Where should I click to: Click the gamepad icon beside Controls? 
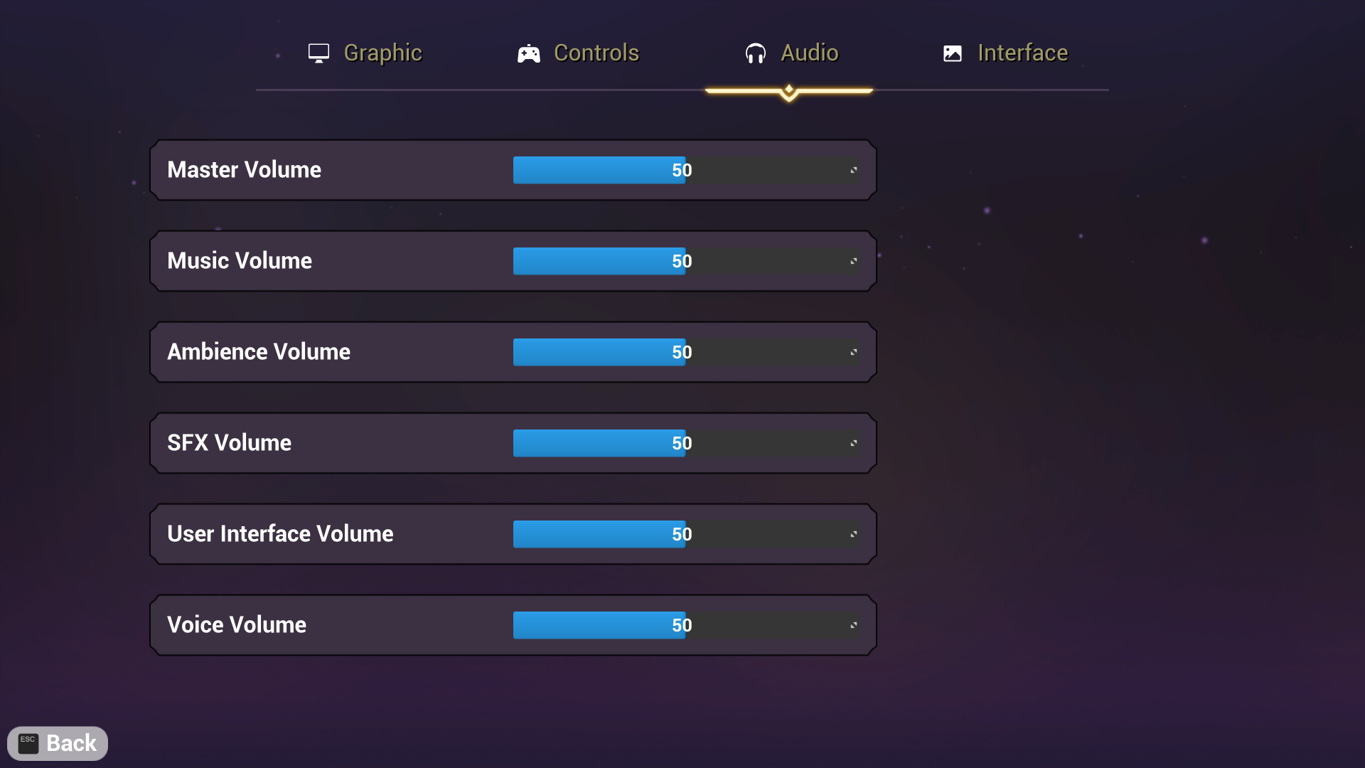click(x=528, y=53)
